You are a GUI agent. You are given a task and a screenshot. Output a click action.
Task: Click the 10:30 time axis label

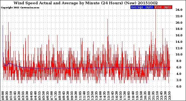click(x=76, y=96)
